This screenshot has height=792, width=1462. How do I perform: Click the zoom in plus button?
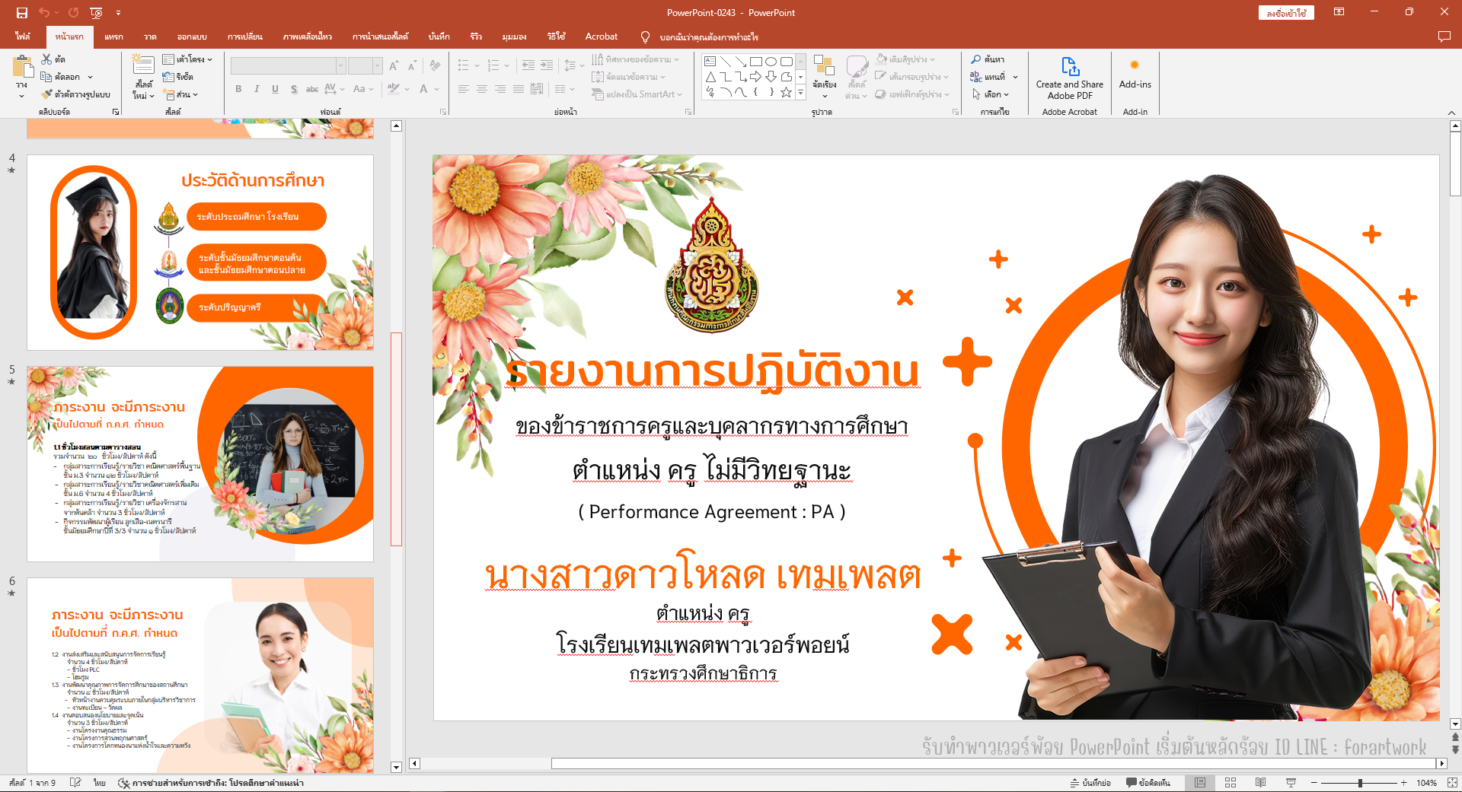click(x=1403, y=783)
